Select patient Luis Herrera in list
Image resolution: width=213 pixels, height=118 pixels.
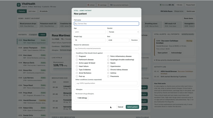[x=32, y=79]
